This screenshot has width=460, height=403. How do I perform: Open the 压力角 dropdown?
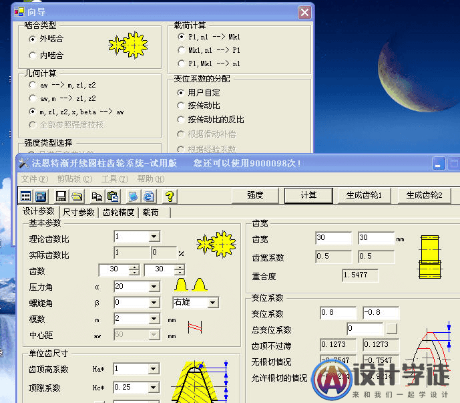pyautogui.click(x=154, y=287)
